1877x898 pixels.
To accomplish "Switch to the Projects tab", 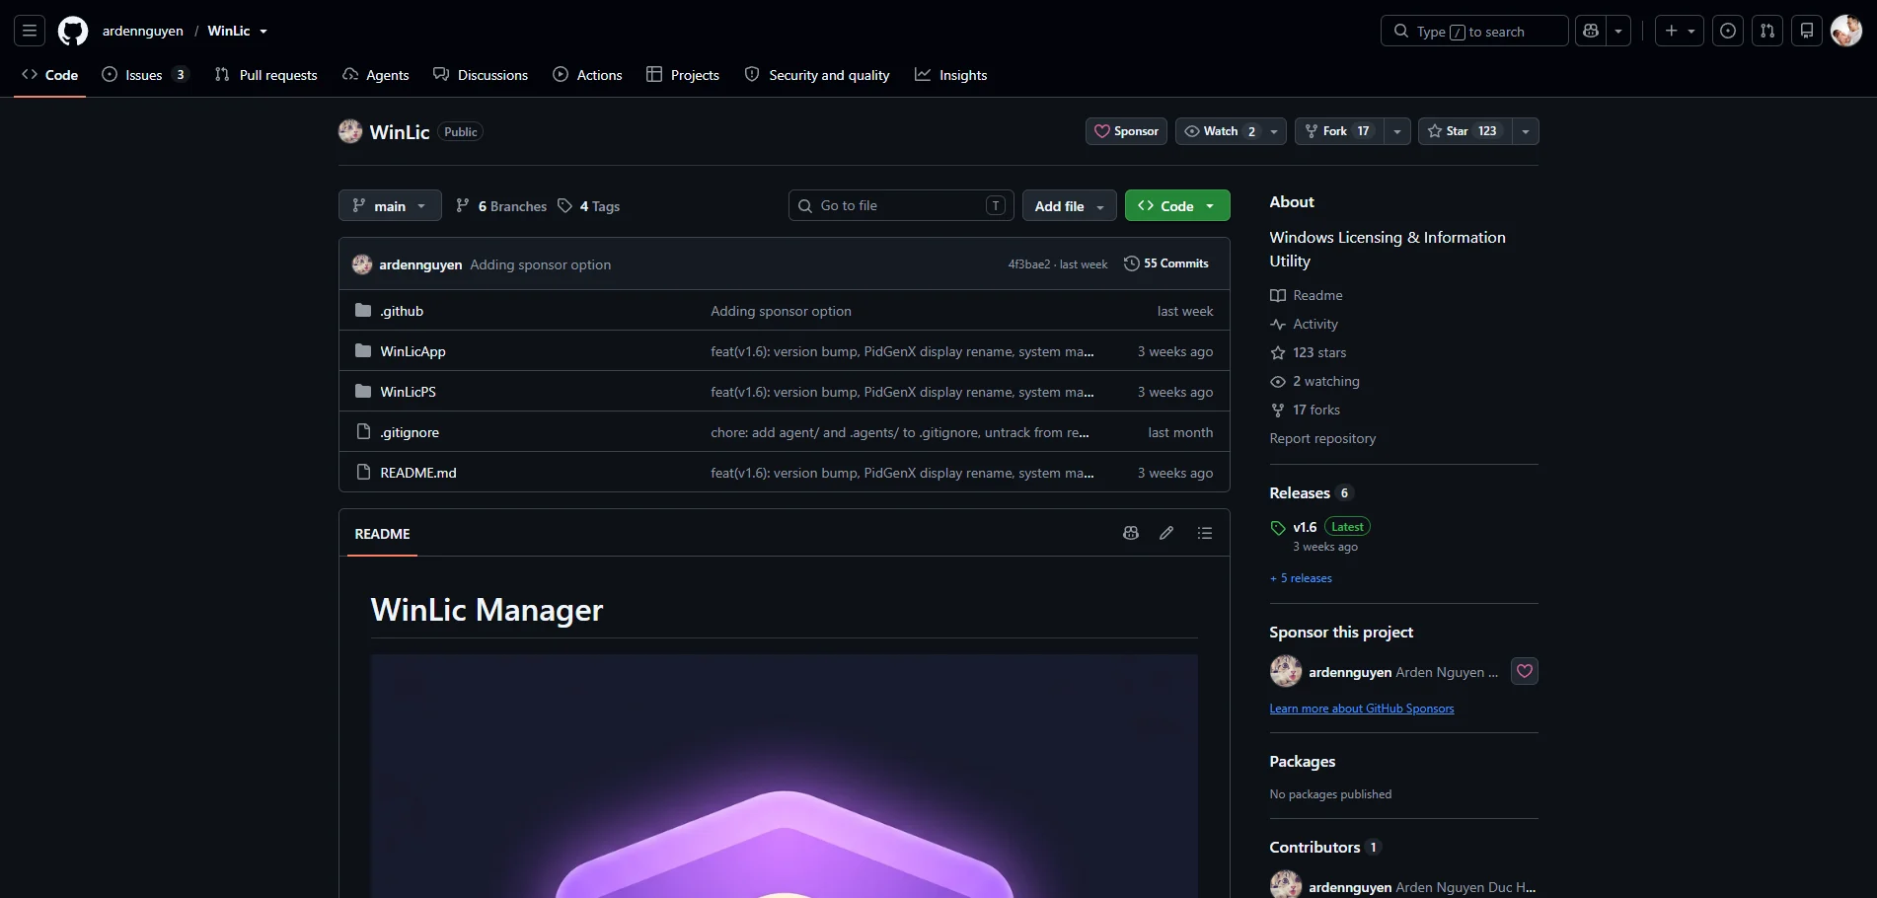I will [683, 75].
